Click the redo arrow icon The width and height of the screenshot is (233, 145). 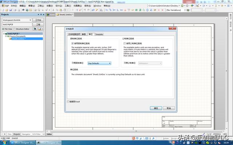(88, 10)
